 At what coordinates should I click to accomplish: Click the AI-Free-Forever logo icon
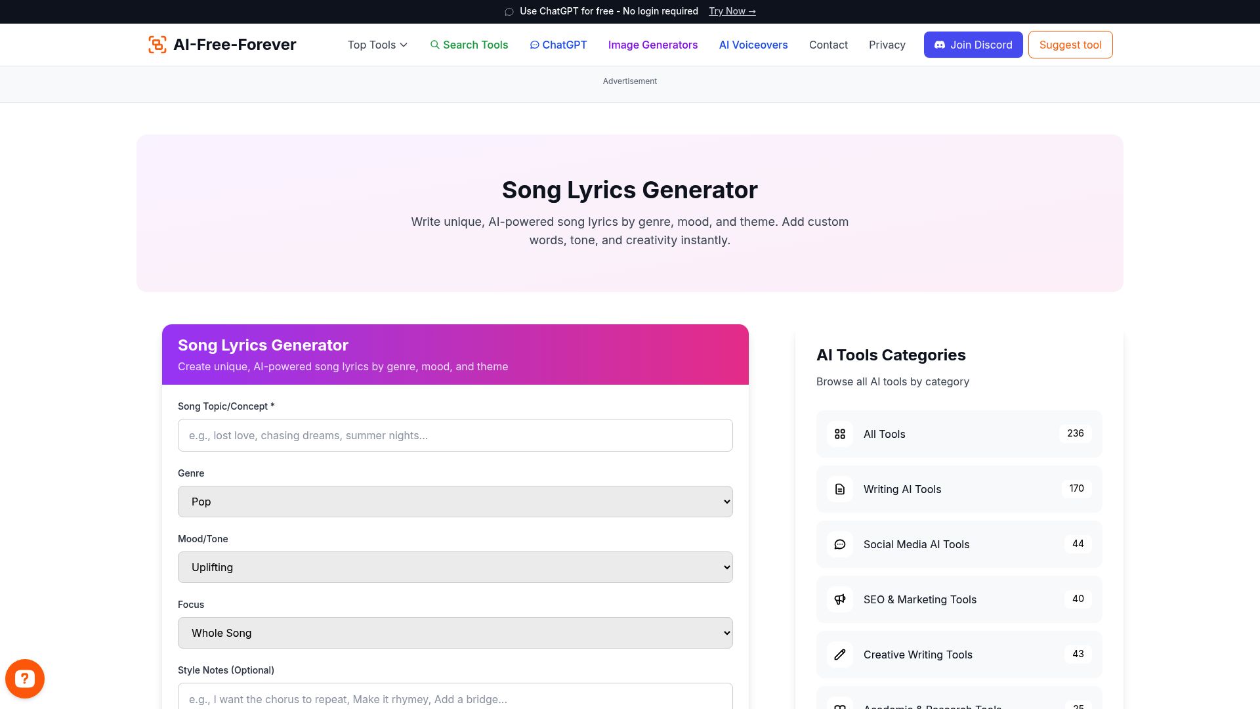click(157, 45)
